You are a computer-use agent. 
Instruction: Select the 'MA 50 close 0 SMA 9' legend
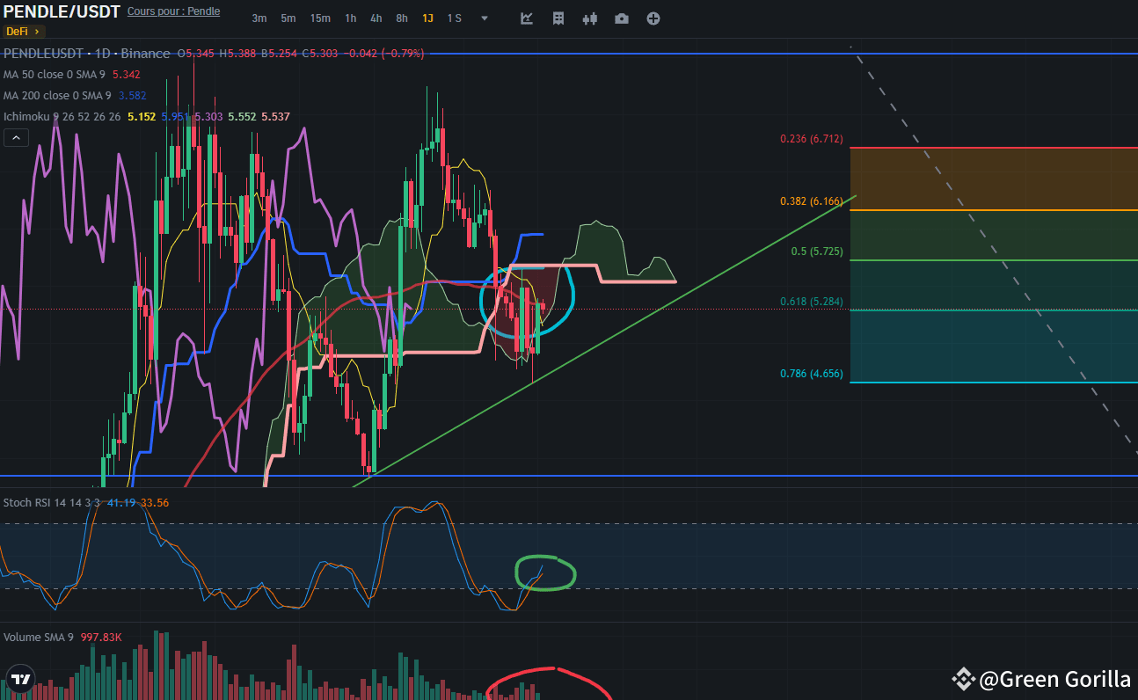tap(55, 75)
